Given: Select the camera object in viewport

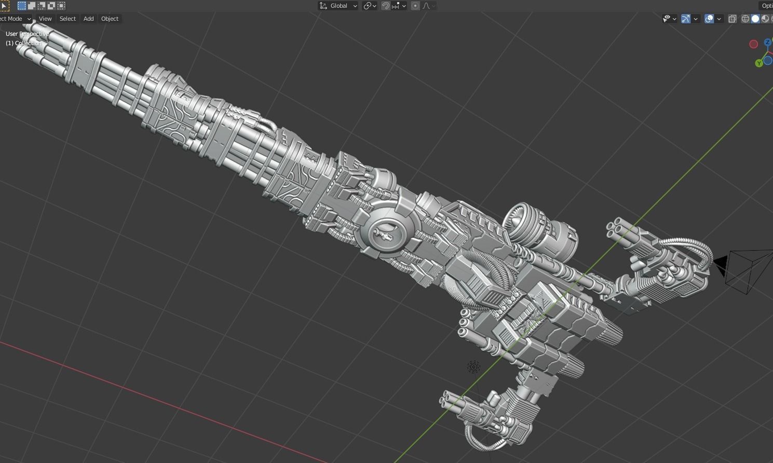Looking at the screenshot, I should [744, 271].
